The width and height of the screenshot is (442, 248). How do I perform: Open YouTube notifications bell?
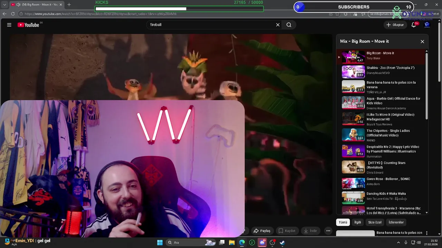pos(414,25)
